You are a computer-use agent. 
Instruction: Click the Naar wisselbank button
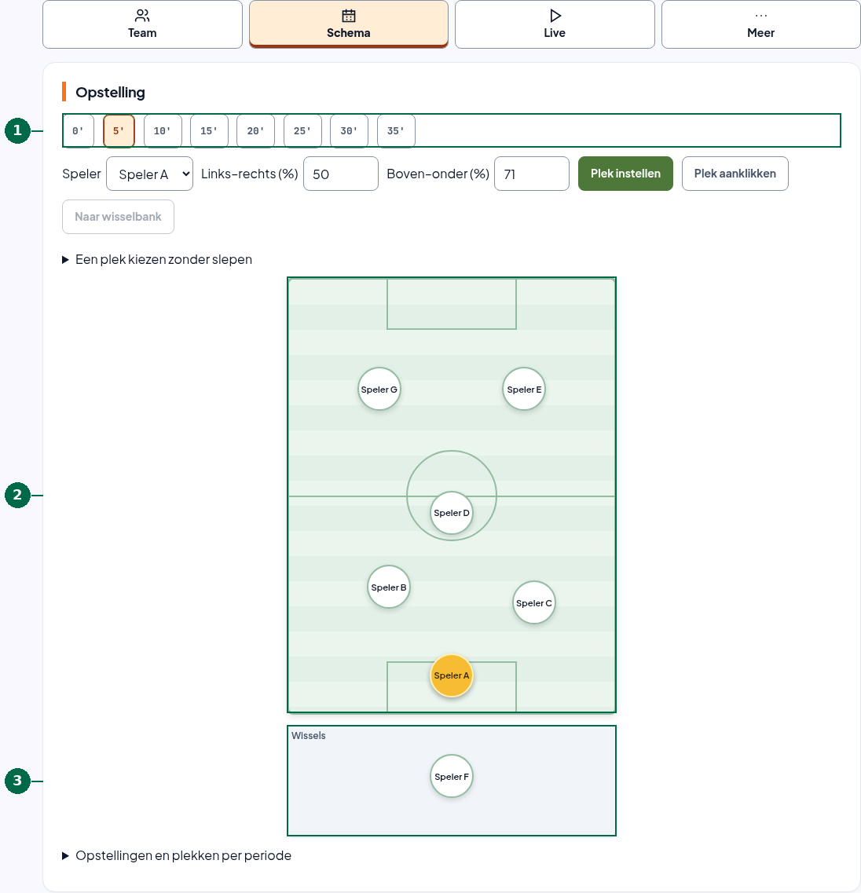click(118, 217)
